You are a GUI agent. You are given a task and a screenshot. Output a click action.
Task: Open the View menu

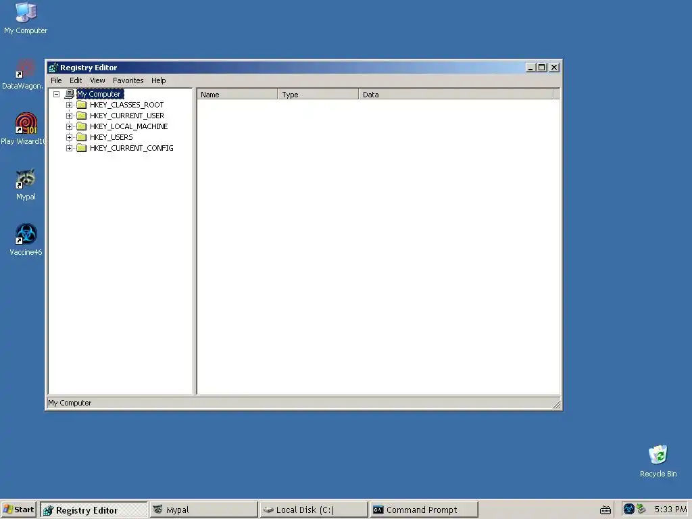tap(97, 80)
